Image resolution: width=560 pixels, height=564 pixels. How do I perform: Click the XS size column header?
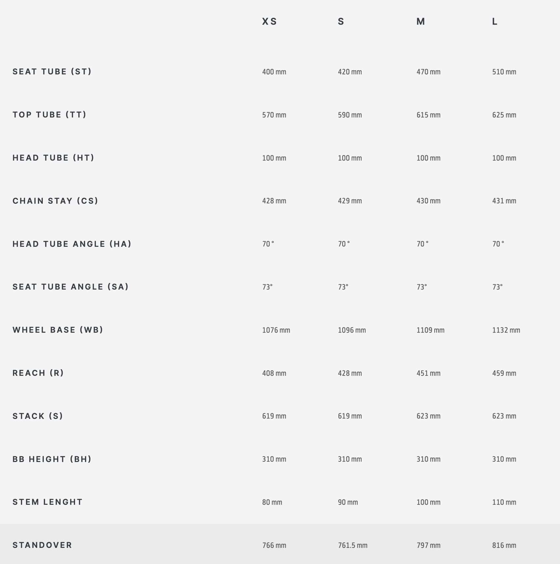[269, 21]
